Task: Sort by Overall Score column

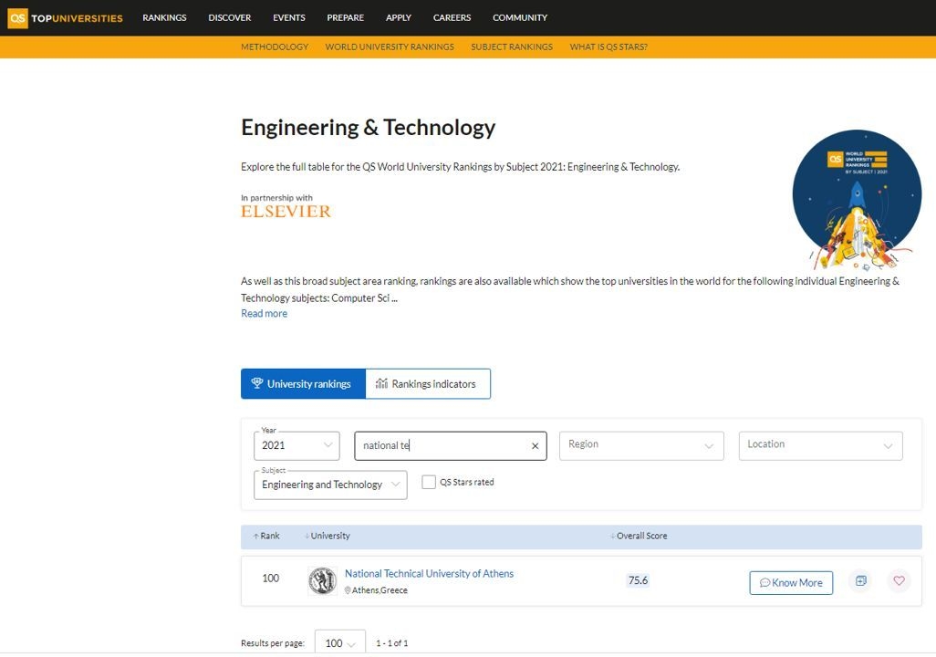Action: tap(639, 536)
